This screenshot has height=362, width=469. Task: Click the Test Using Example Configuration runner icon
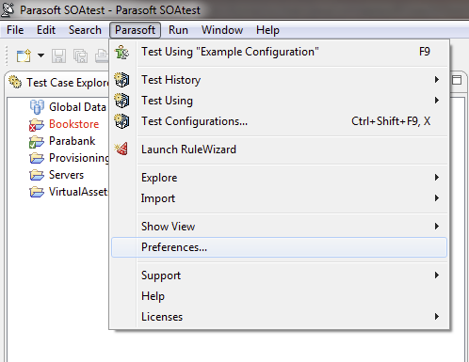click(x=121, y=53)
